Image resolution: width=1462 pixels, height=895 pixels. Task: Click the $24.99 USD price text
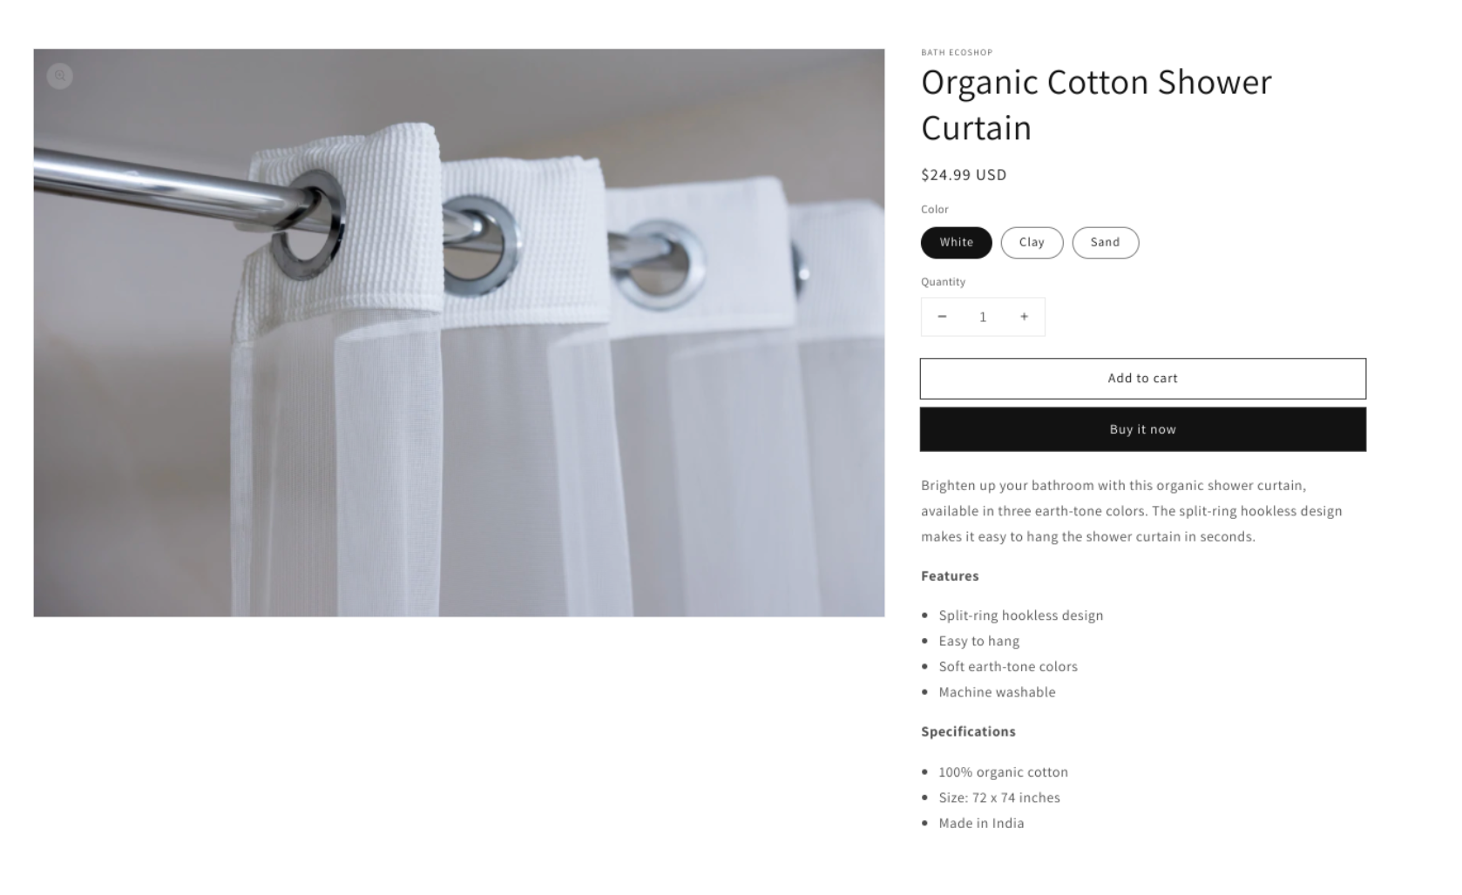[964, 175]
